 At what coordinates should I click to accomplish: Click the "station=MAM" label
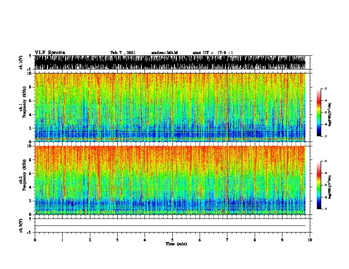164,53
